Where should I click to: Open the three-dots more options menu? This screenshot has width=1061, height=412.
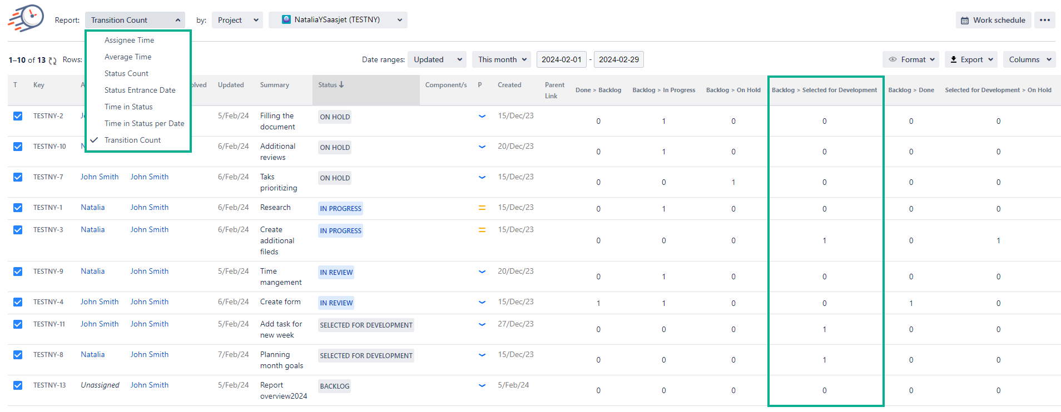(x=1045, y=20)
